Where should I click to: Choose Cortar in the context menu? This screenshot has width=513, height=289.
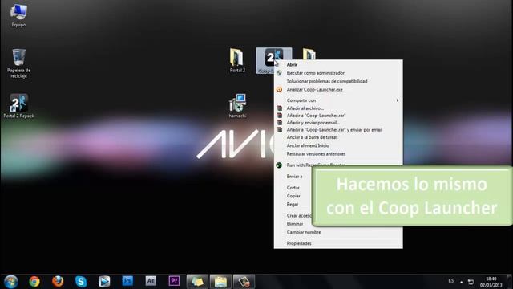pos(294,188)
